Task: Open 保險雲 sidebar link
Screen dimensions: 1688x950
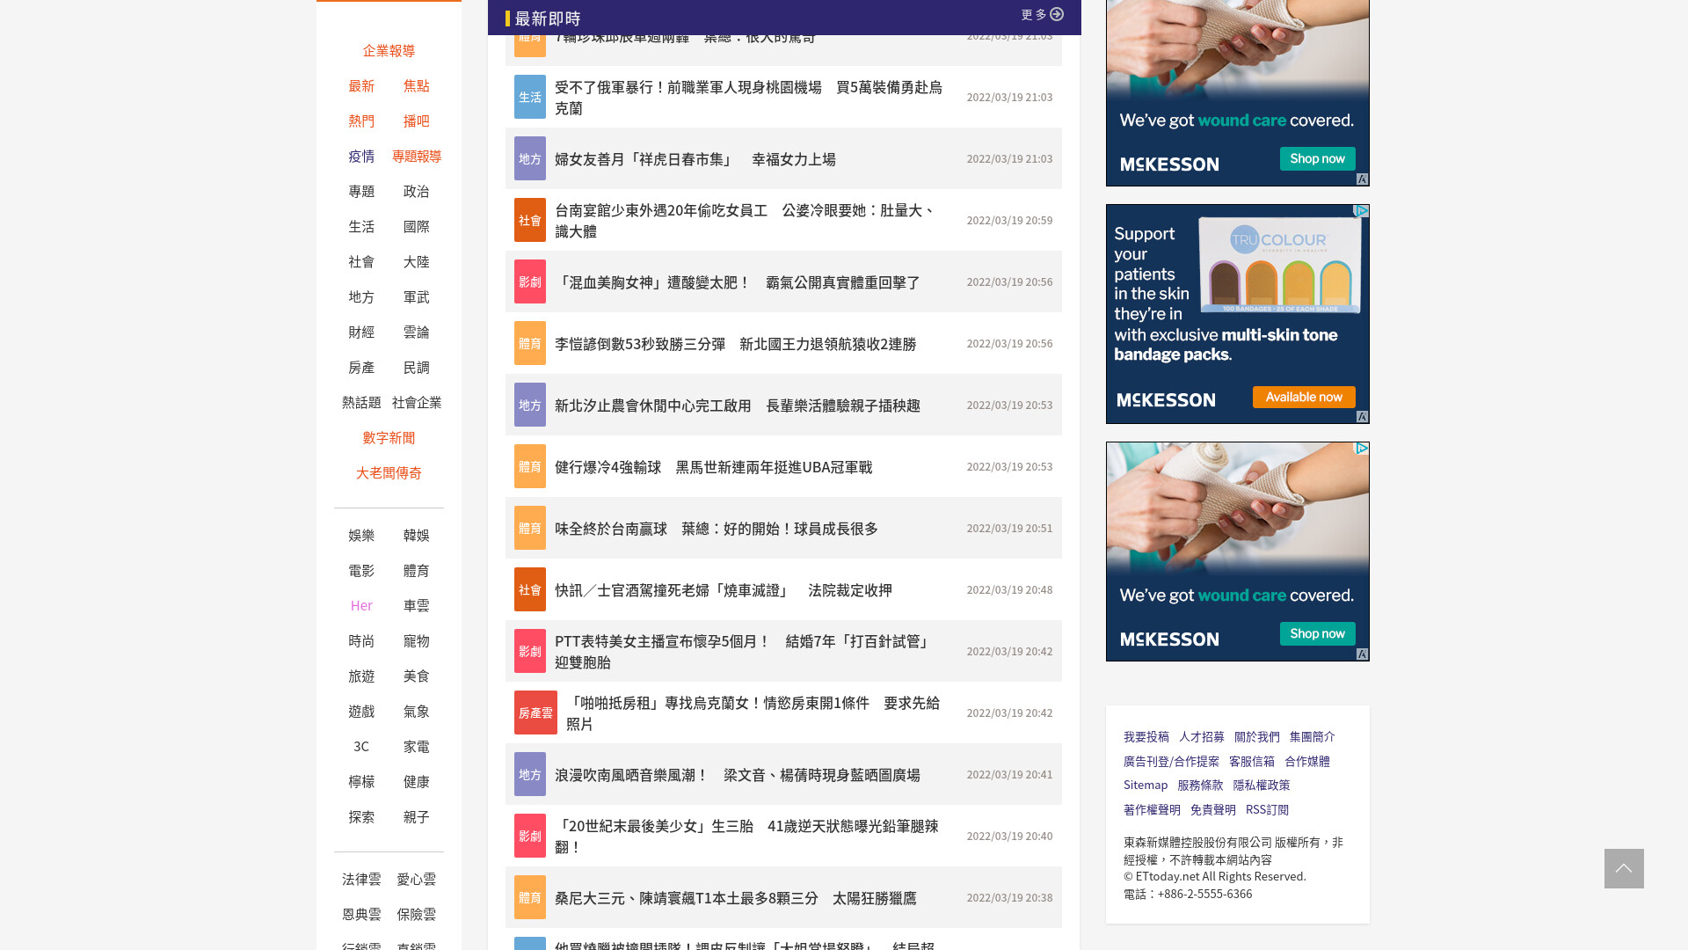Action: pos(417,914)
